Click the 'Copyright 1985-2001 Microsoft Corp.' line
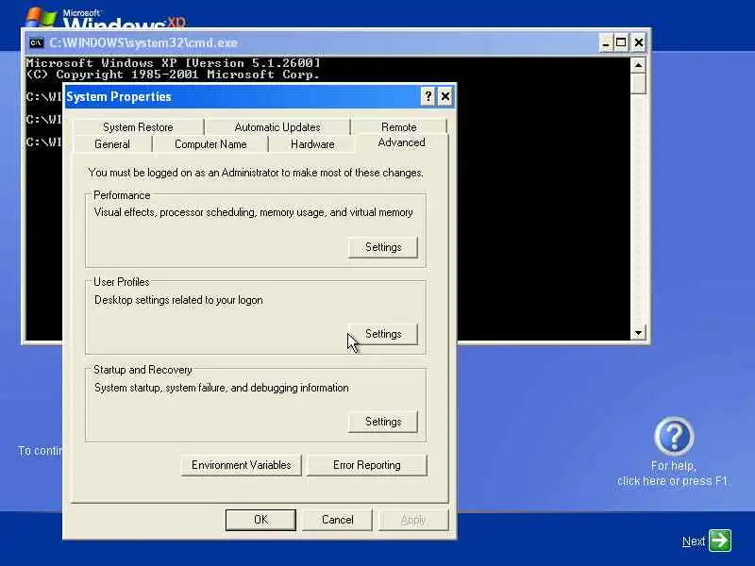The height and width of the screenshot is (566, 755). tap(173, 75)
